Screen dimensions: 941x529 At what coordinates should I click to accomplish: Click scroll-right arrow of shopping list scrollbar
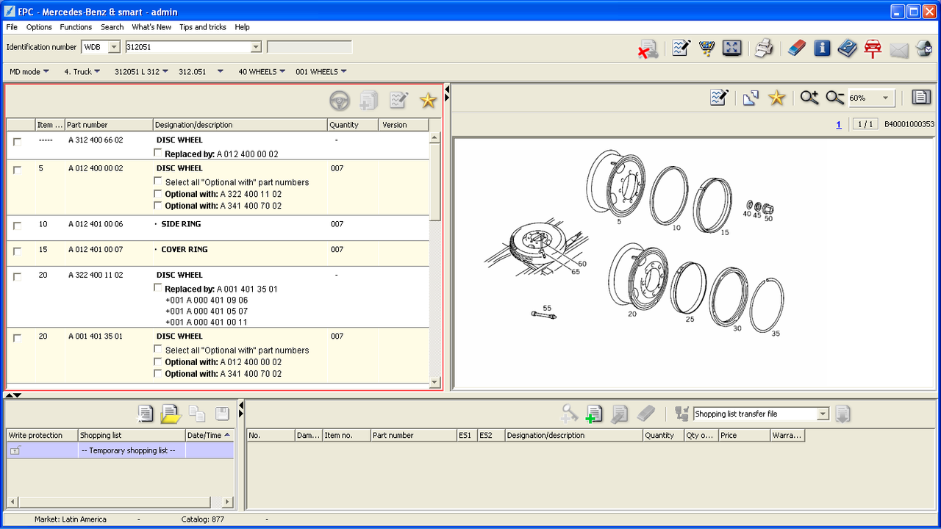pos(228,502)
